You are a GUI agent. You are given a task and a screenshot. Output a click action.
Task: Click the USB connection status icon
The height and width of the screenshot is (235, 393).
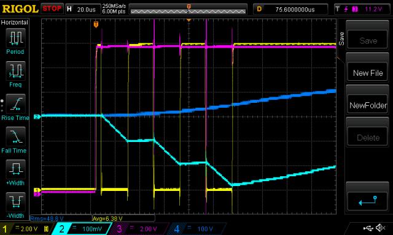coord(368,228)
